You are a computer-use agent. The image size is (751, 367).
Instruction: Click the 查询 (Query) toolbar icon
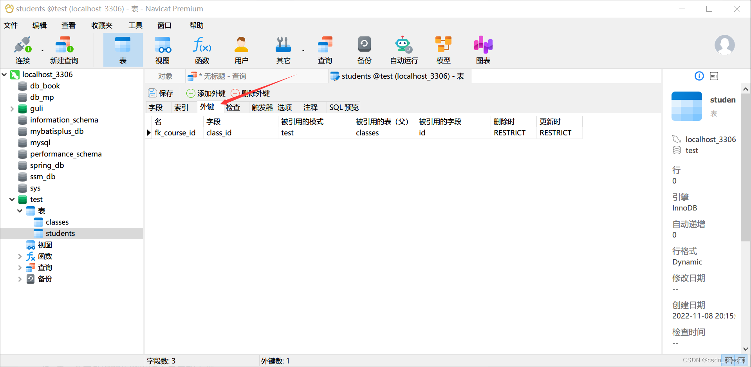tap(324, 49)
